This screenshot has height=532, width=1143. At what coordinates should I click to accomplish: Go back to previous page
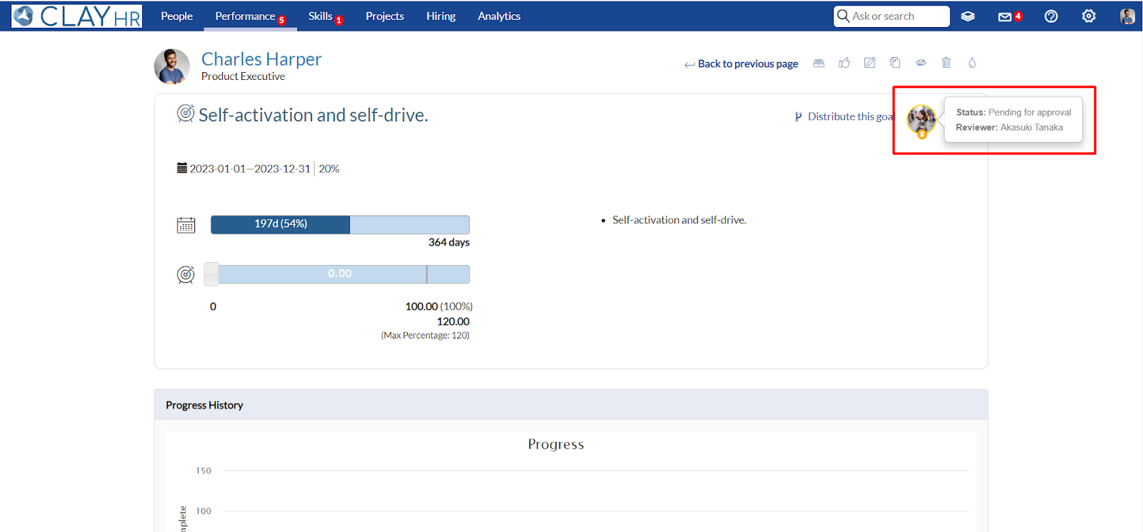coord(741,64)
